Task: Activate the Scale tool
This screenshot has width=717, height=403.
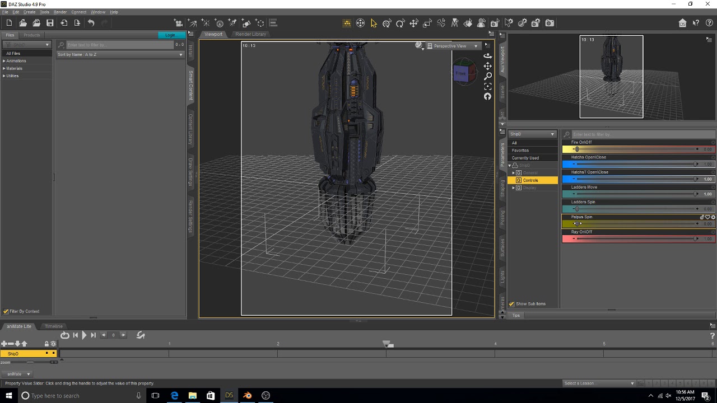Action: tap(427, 23)
